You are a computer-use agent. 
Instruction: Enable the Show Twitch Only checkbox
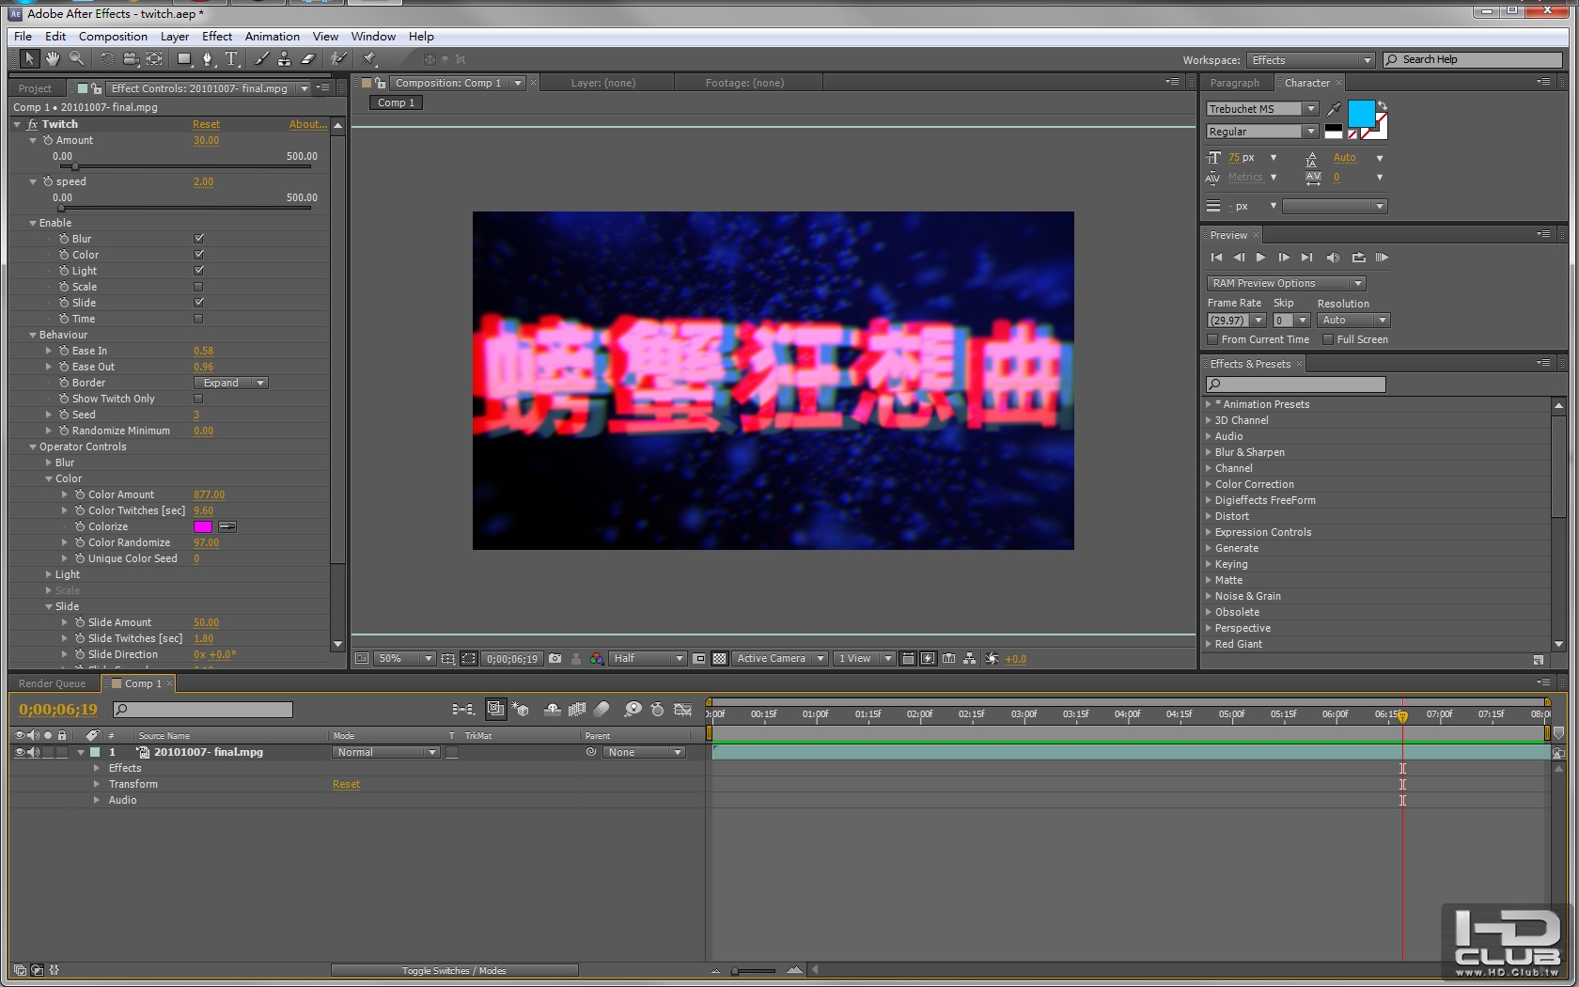click(x=198, y=399)
